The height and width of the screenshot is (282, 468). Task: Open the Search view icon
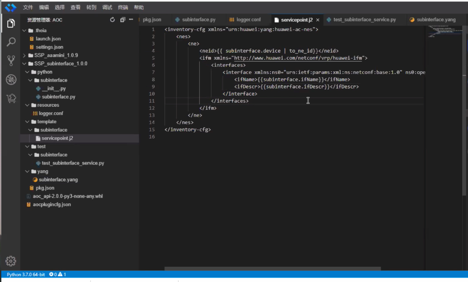coord(11,42)
